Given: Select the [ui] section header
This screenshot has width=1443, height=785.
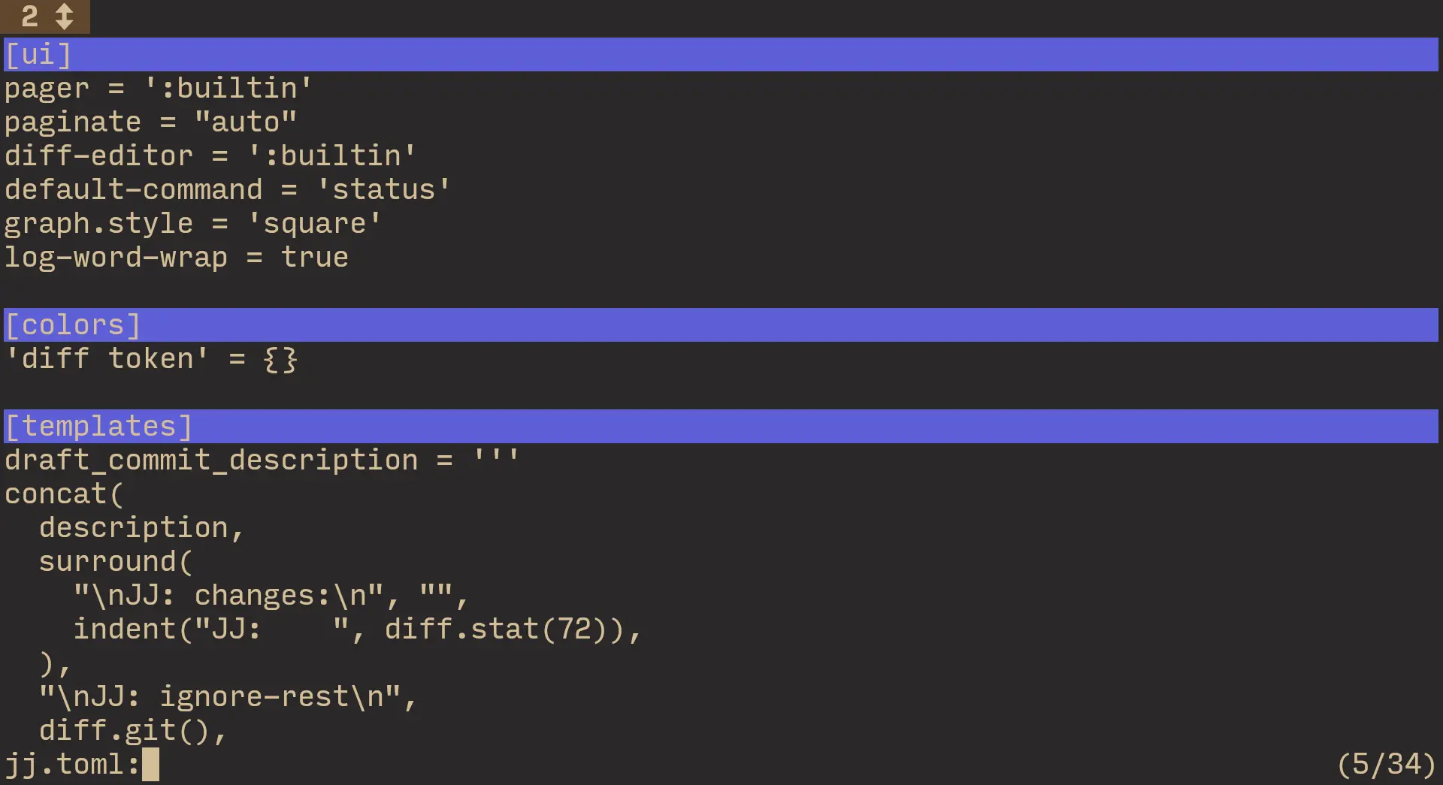Looking at the screenshot, I should pos(38,55).
